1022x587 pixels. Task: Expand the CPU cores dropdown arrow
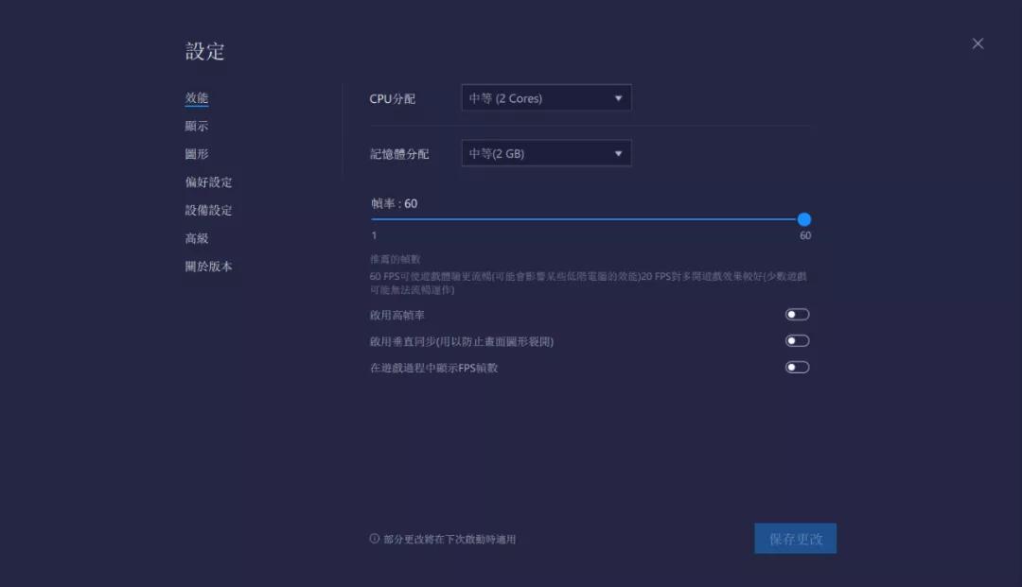[x=620, y=97]
